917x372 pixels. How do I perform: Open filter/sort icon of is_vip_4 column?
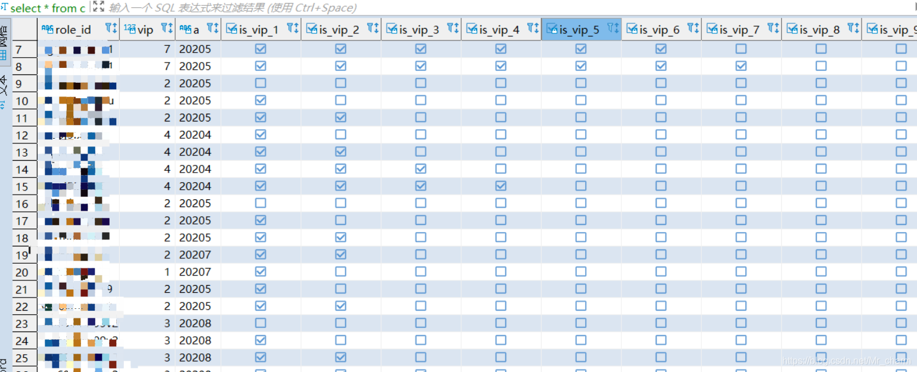pos(533,28)
